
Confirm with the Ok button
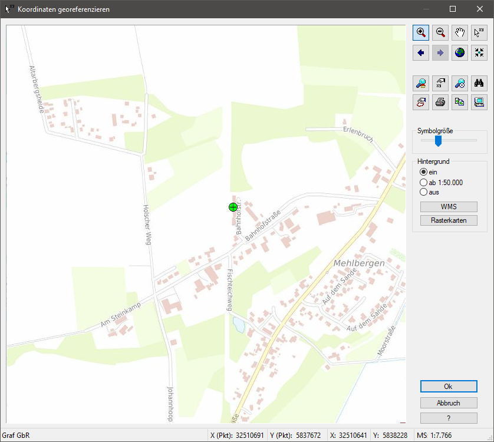click(x=449, y=386)
